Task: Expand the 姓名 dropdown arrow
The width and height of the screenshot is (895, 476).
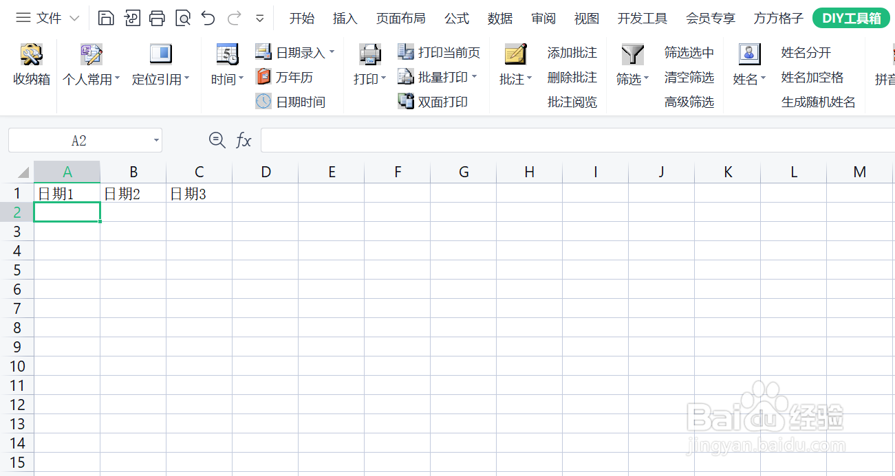Action: point(763,78)
